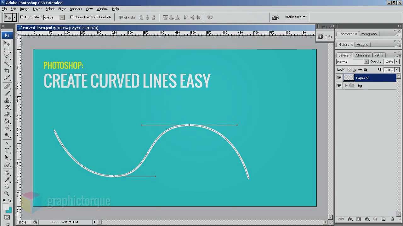The height and width of the screenshot is (226, 403).
Task: Delete layer with trash icon
Action: (x=392, y=219)
